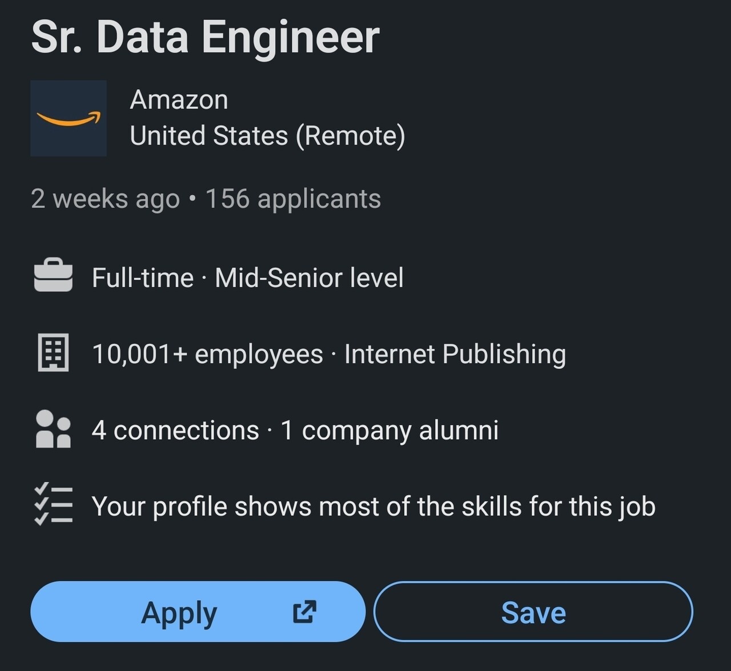This screenshot has height=671, width=731.
Task: View your 4 connections at the company
Action: [x=175, y=430]
